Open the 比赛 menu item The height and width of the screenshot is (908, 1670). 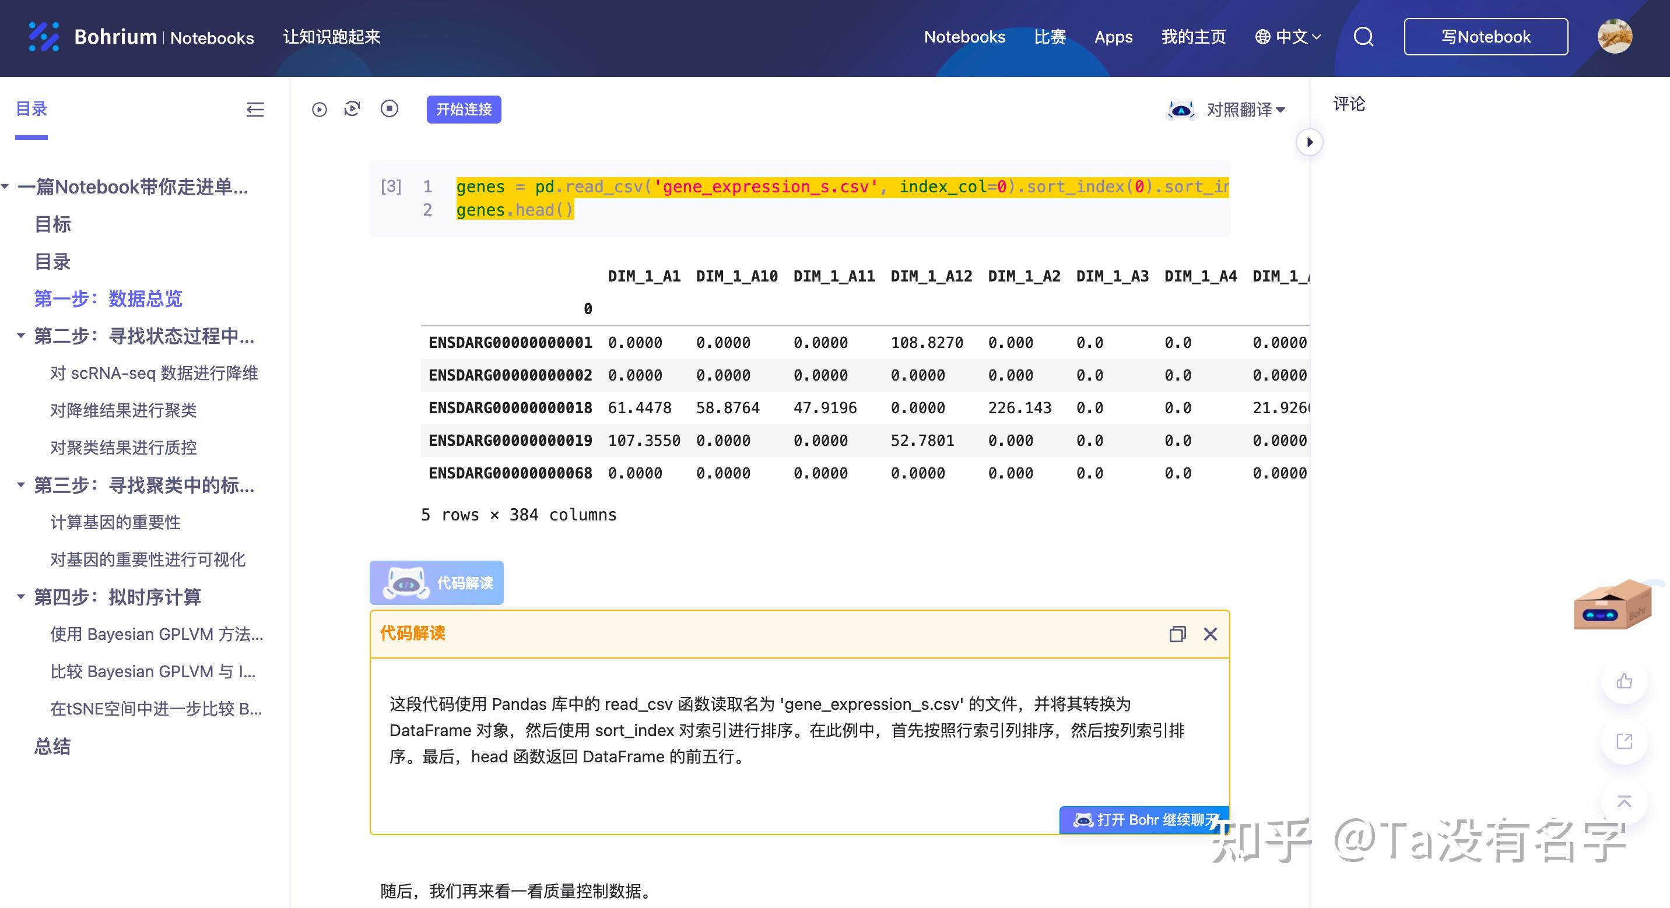(x=1050, y=37)
